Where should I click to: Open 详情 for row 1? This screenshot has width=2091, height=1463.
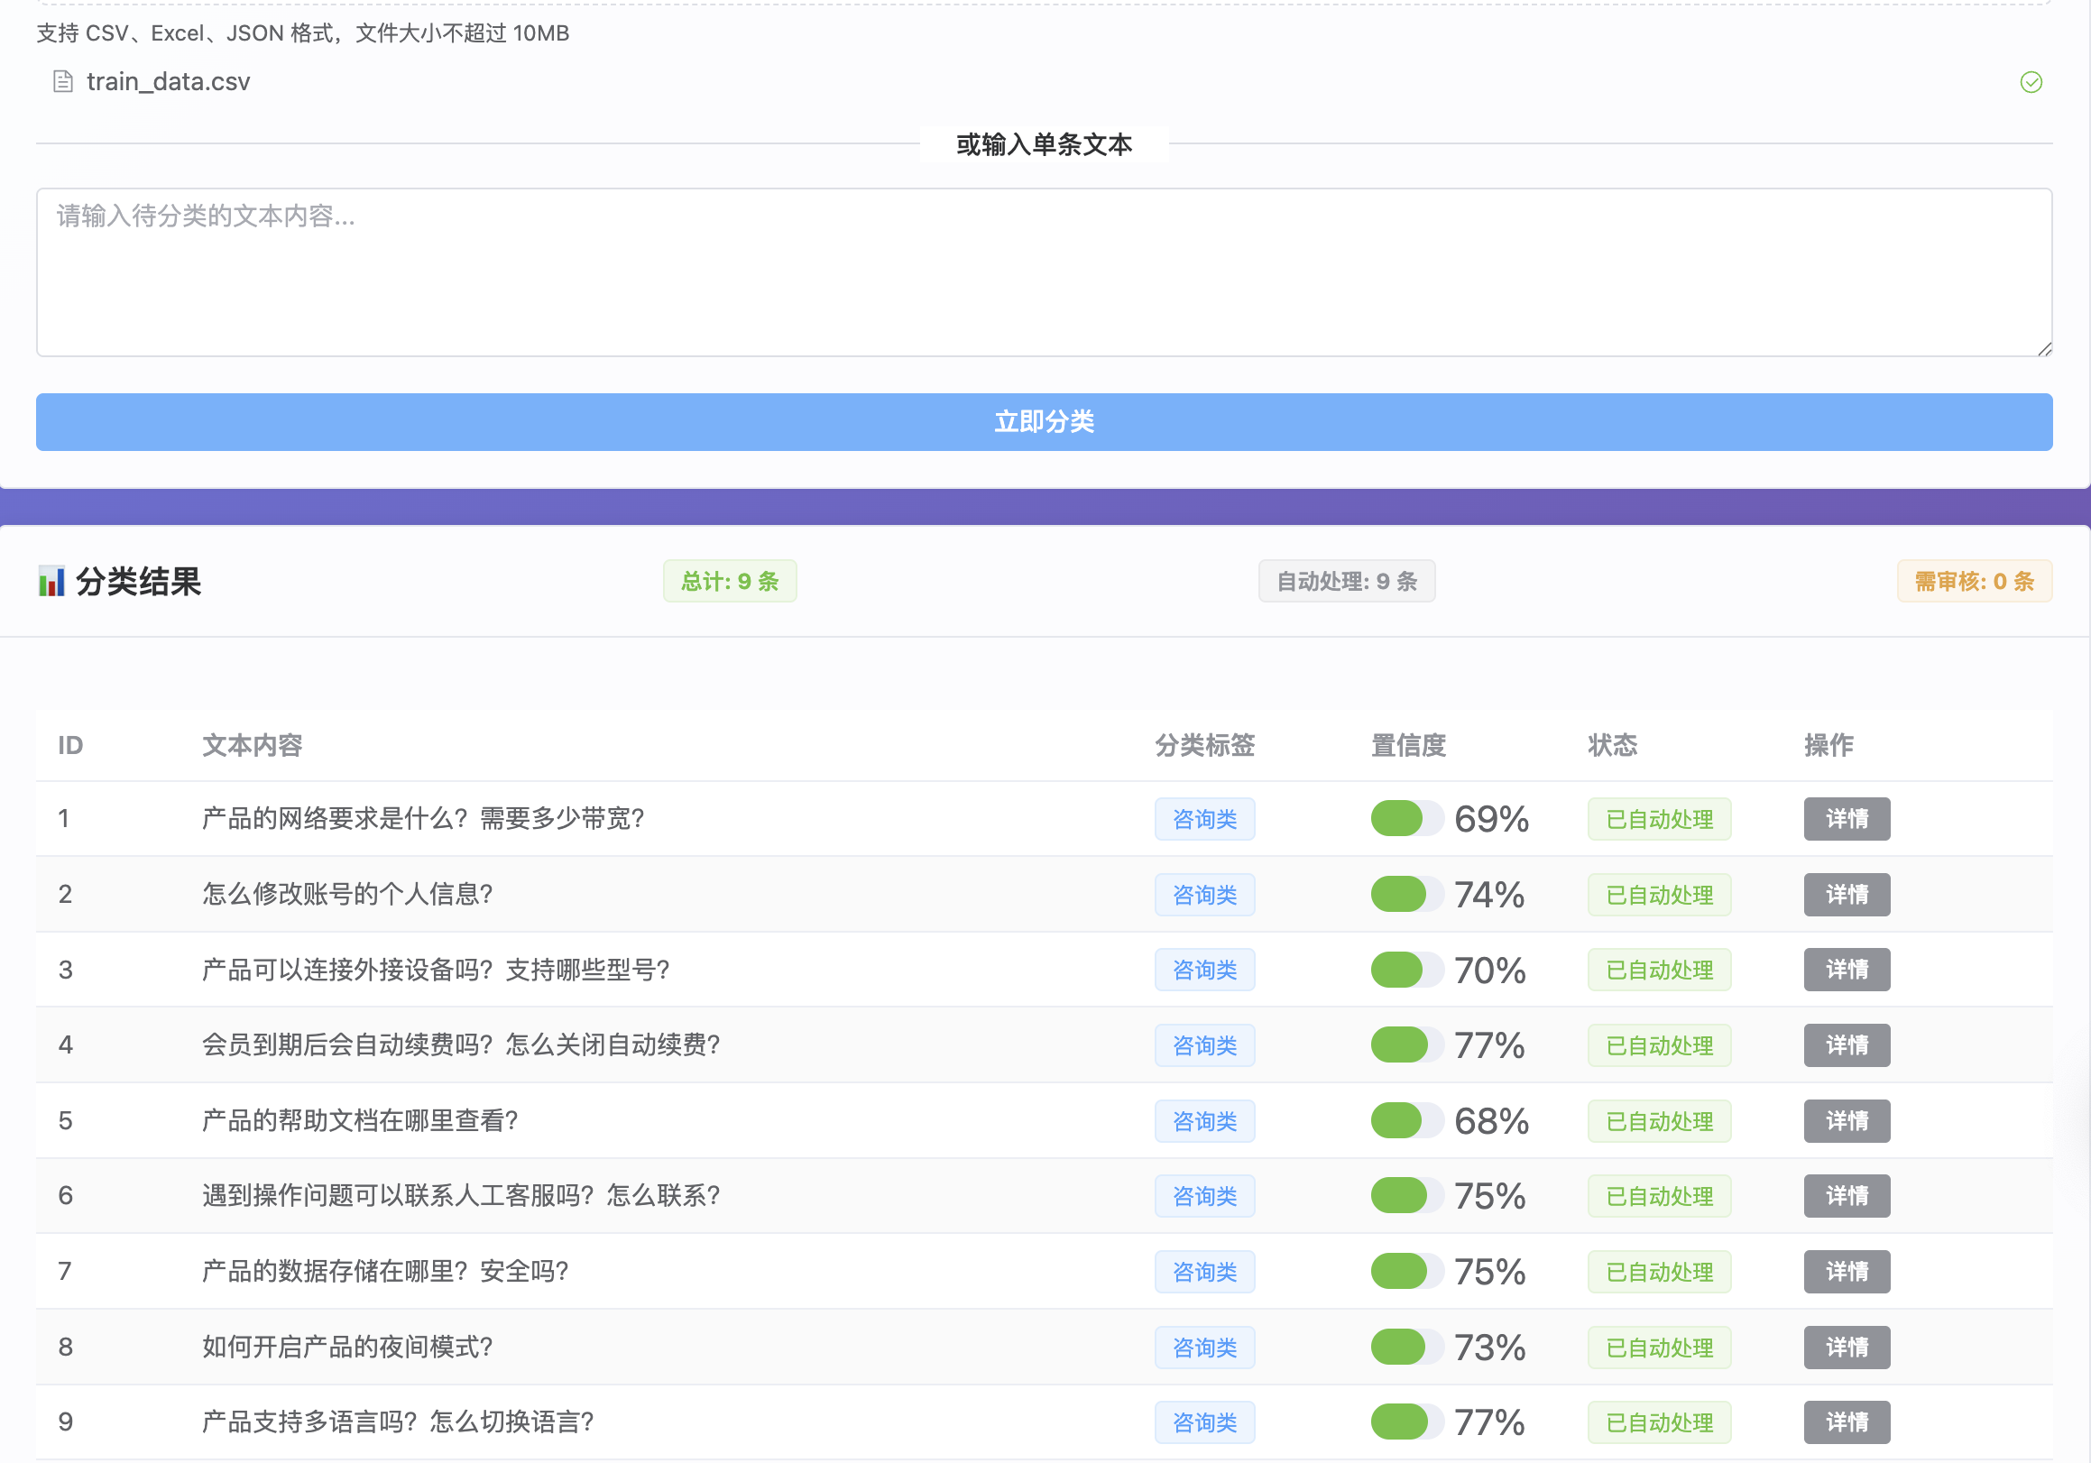click(x=1846, y=818)
